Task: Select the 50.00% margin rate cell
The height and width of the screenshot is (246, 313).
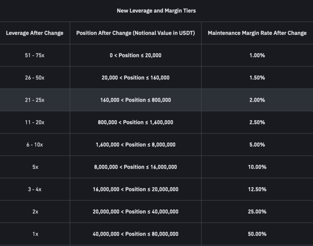Action: pyautogui.click(x=257, y=234)
